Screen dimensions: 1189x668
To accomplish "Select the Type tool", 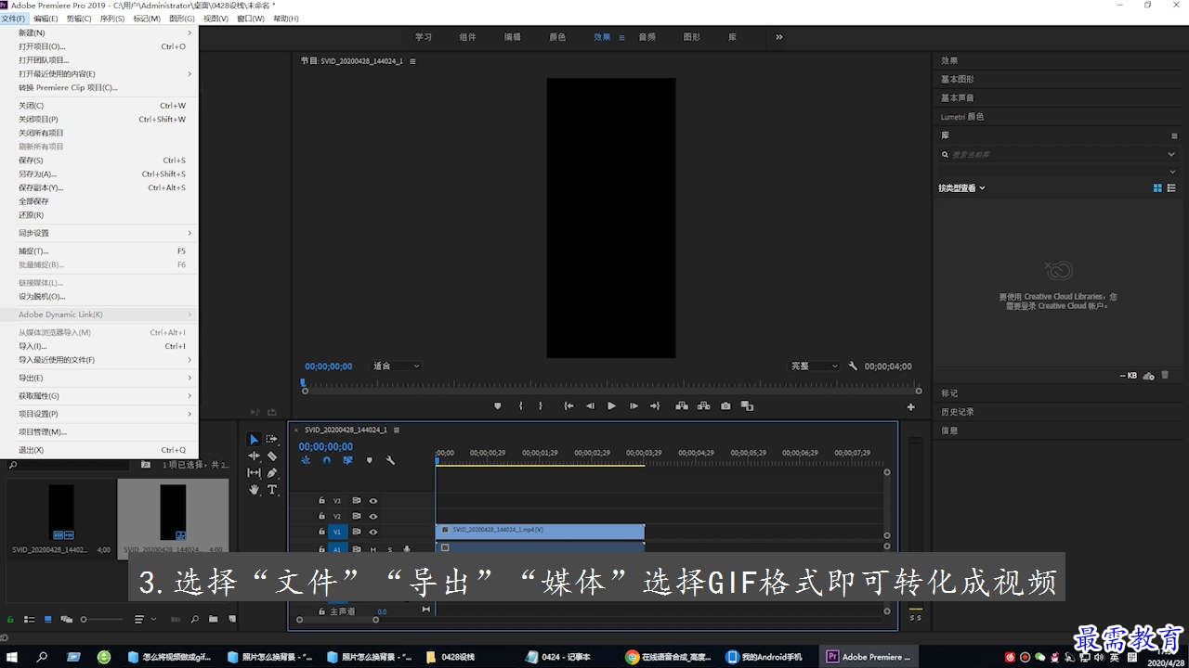I will 271,489.
